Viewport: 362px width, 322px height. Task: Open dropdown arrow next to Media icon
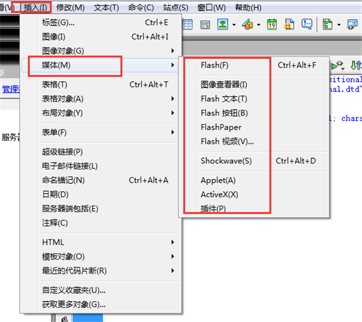(258, 25)
